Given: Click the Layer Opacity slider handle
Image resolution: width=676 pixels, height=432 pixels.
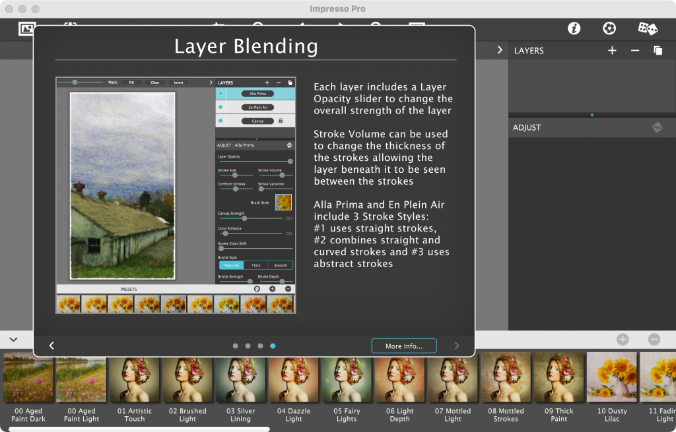Looking at the screenshot, I should point(290,162).
